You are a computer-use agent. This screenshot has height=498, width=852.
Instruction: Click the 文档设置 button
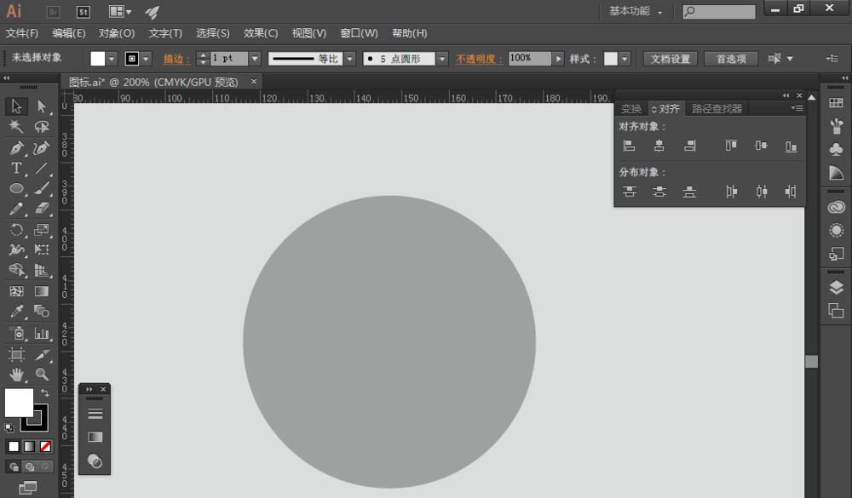[671, 59]
